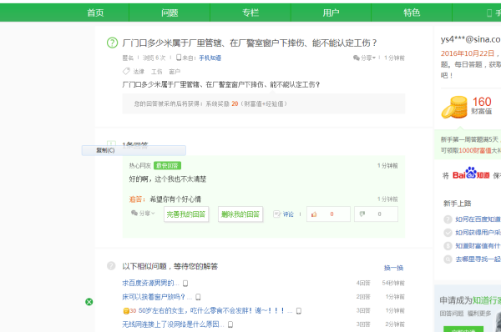Click phone icon after 求百度资源男男的
Image resolution: width=501 pixels, height=332 pixels.
pyautogui.click(x=185, y=283)
